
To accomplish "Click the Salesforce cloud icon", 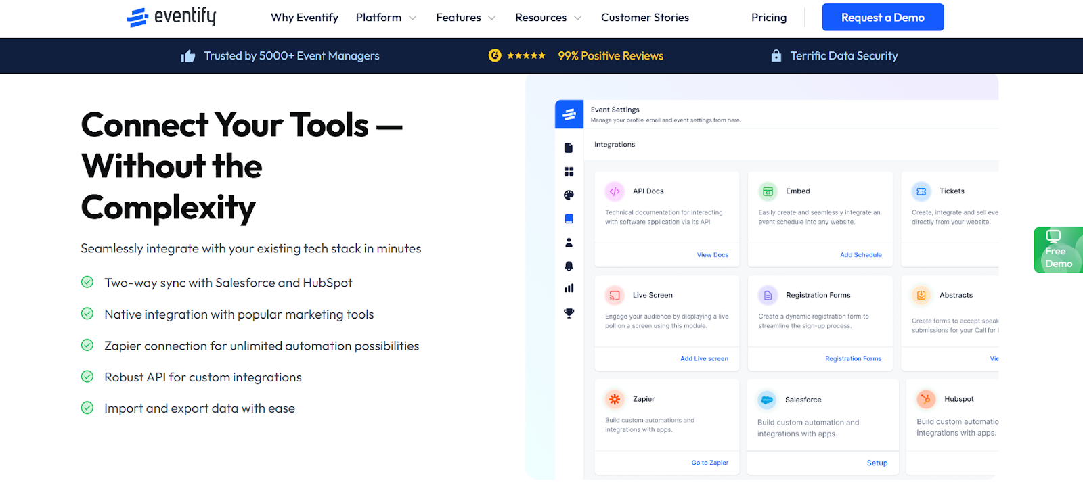I will (767, 400).
